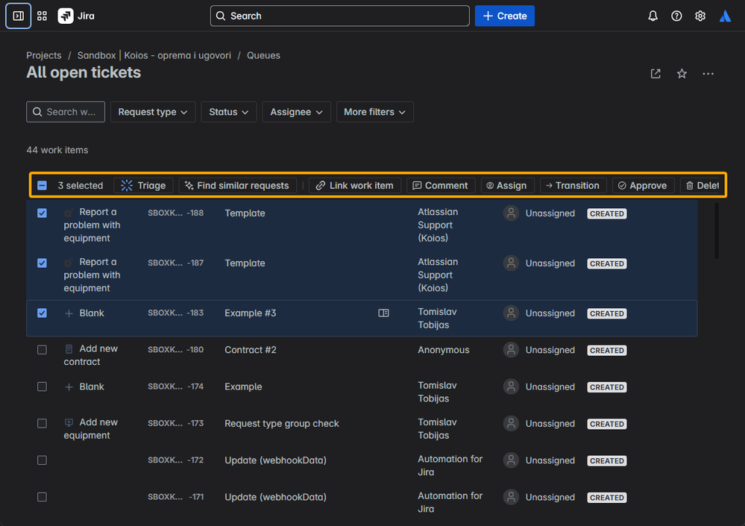Viewport: 745px width, 526px height.
Task: Tick the checkbox for Contract #2
Action: [x=42, y=350]
